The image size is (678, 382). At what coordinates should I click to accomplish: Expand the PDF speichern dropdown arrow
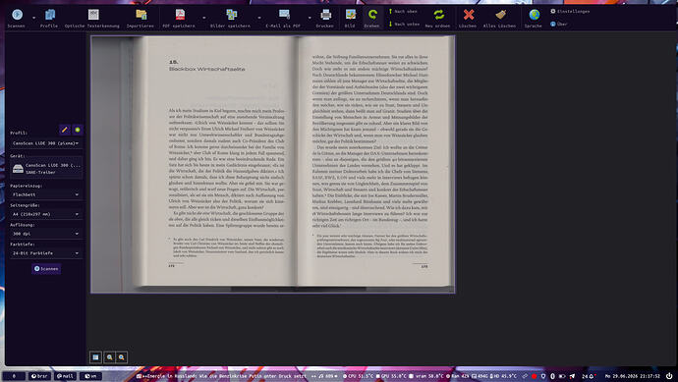pyautogui.click(x=204, y=18)
